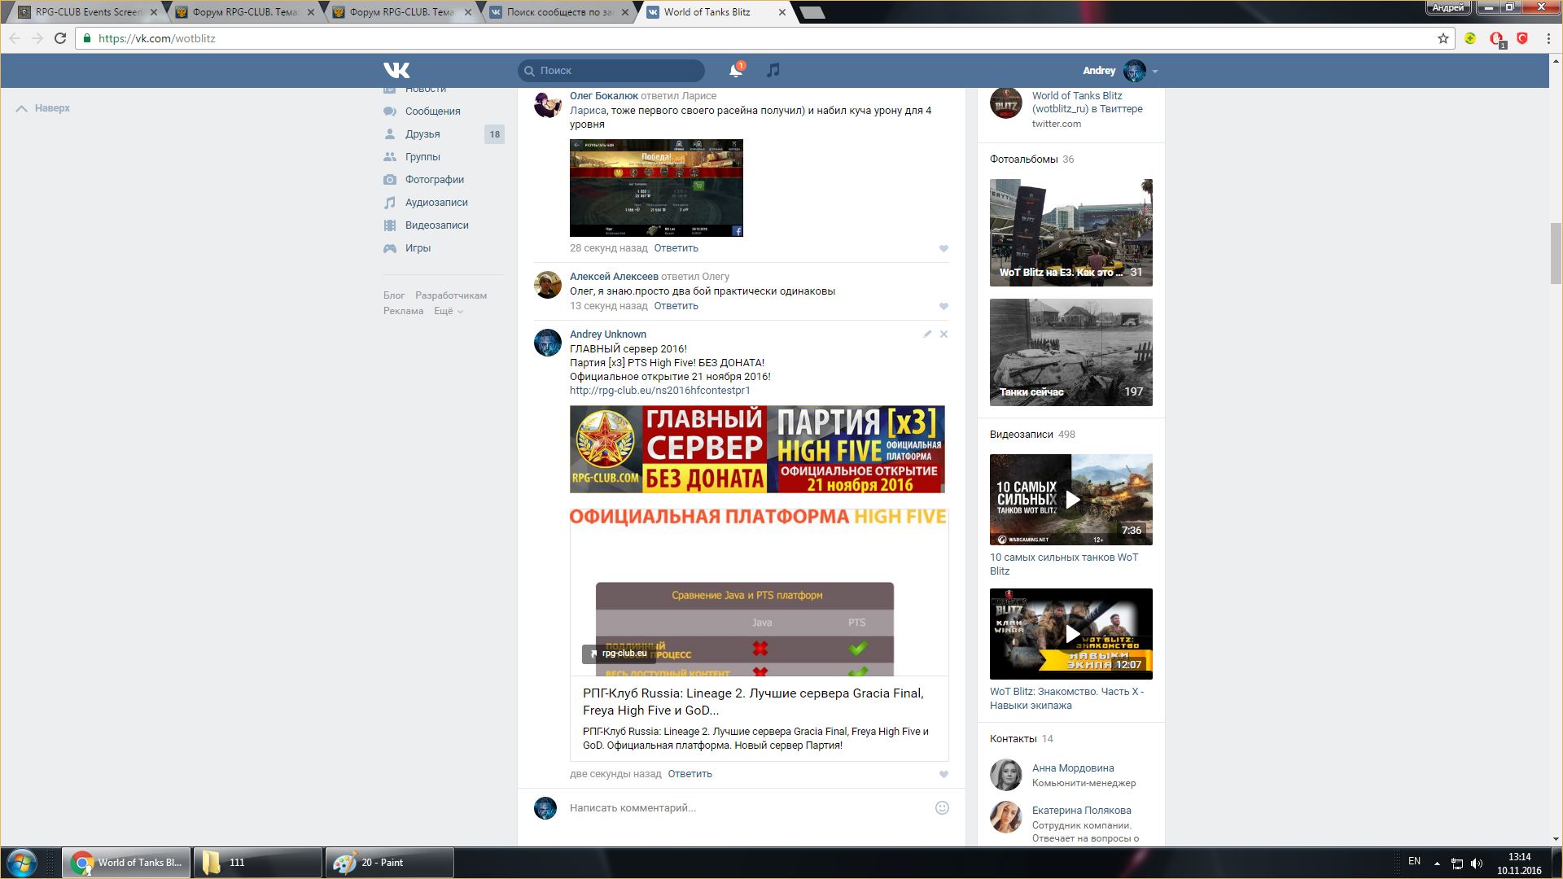The image size is (1563, 879).
Task: Click Наверх to return to top
Action: (43, 108)
